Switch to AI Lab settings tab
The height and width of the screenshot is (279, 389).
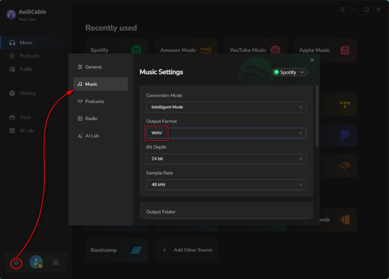point(101,136)
